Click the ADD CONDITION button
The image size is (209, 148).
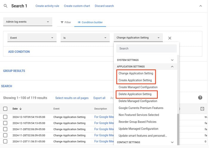(x=19, y=52)
